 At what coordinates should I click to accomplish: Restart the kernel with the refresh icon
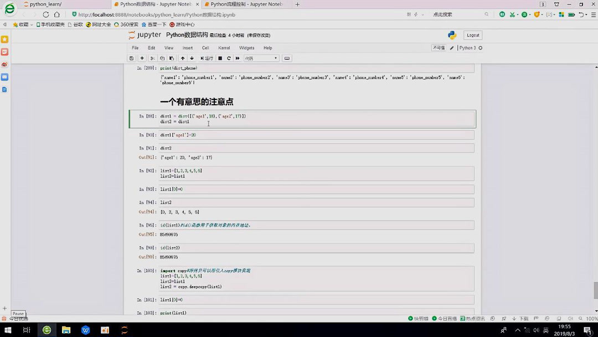coord(228,58)
